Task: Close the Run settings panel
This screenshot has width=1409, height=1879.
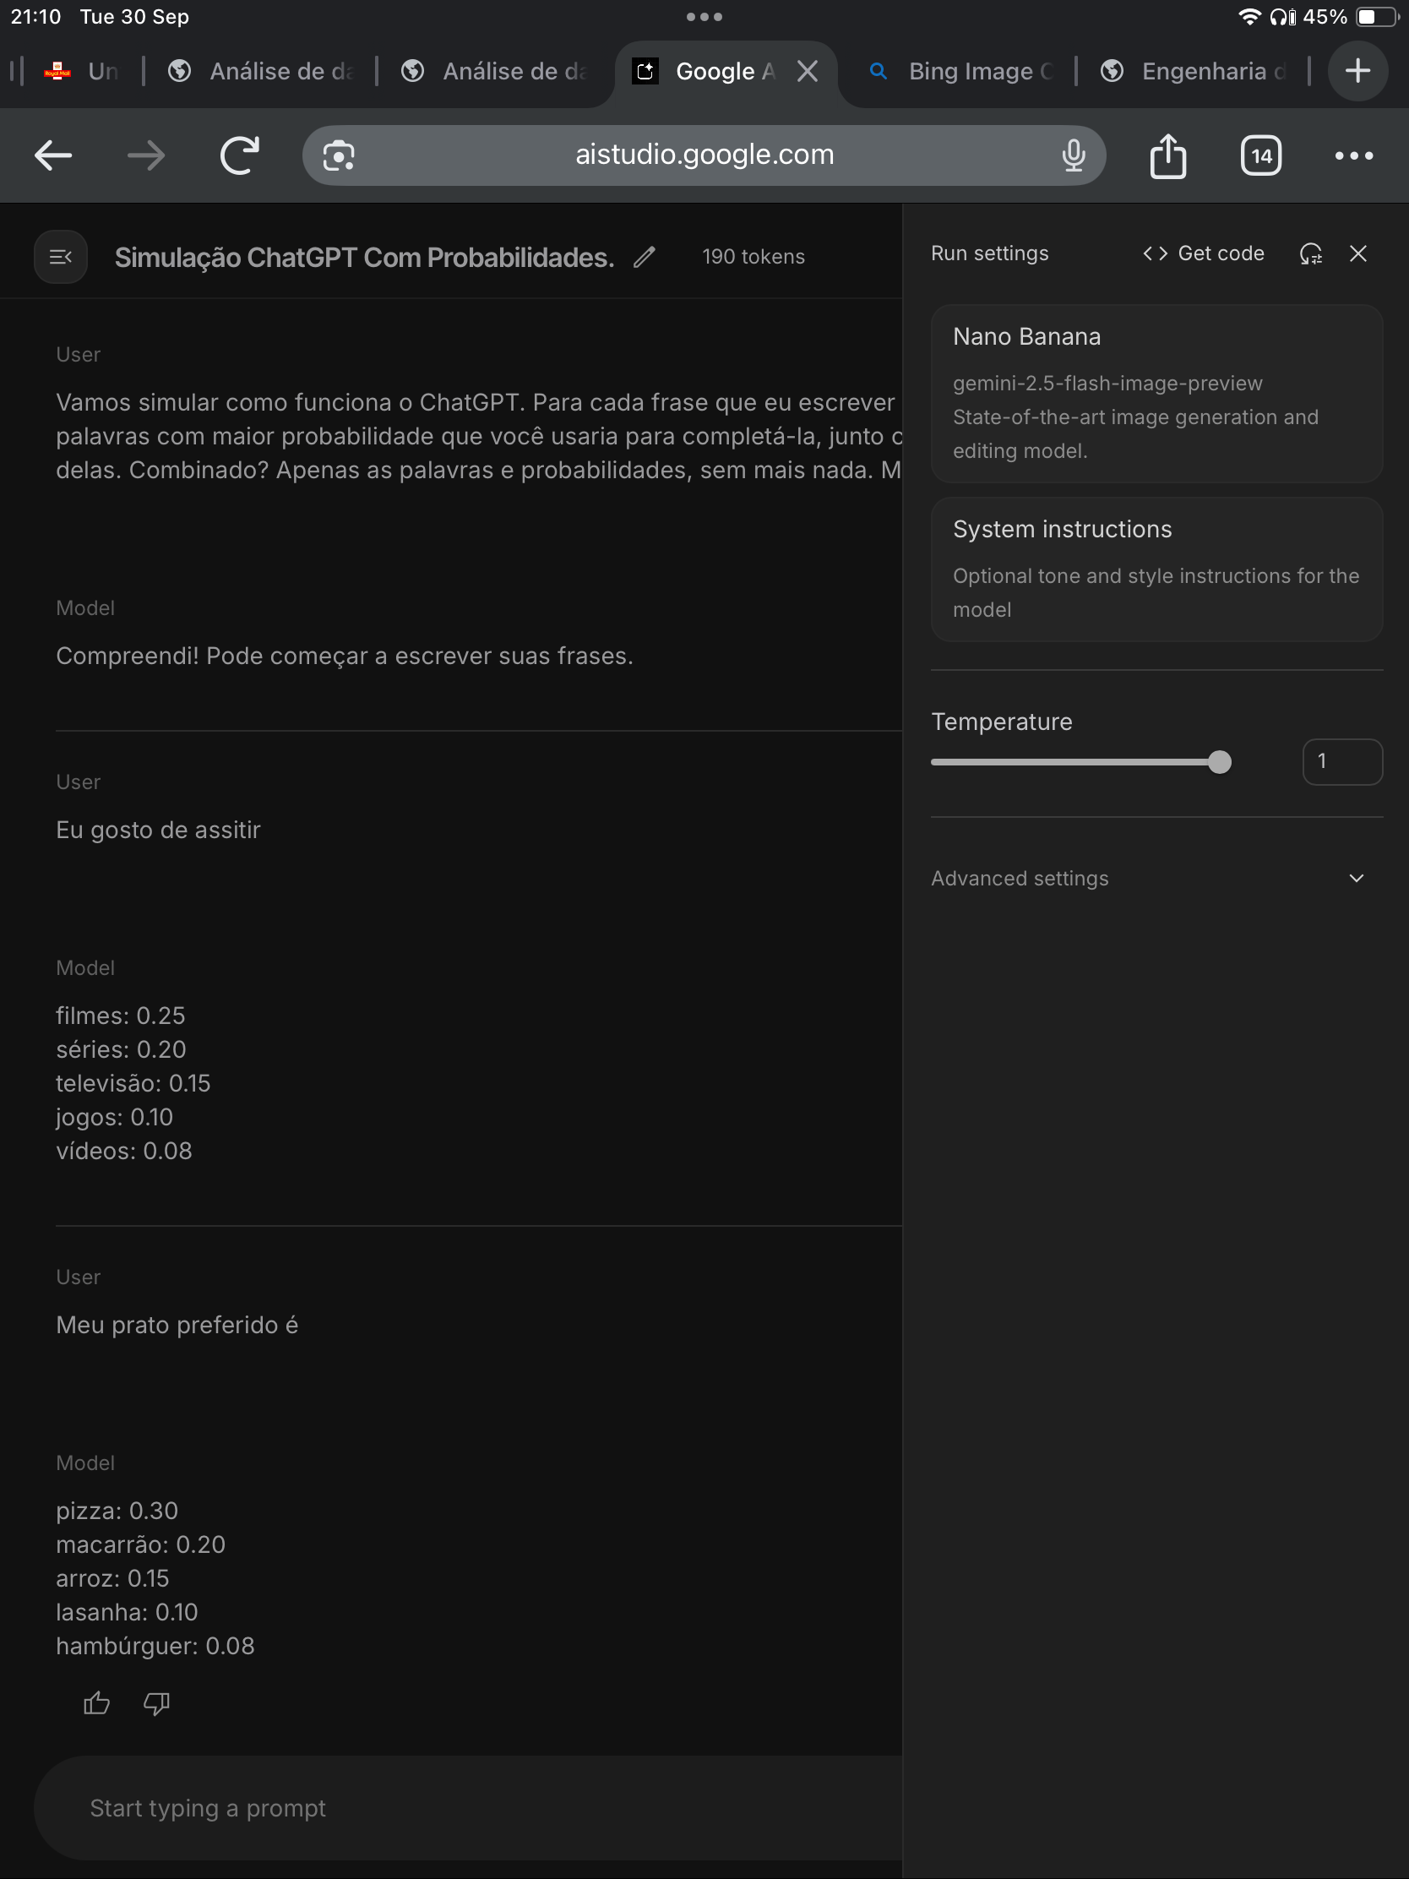Action: pyautogui.click(x=1358, y=253)
